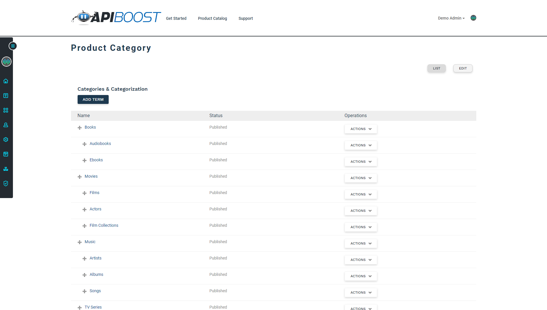Open the Demo Admin account dropdown
Viewport: 547px width, 310px height.
(x=451, y=18)
